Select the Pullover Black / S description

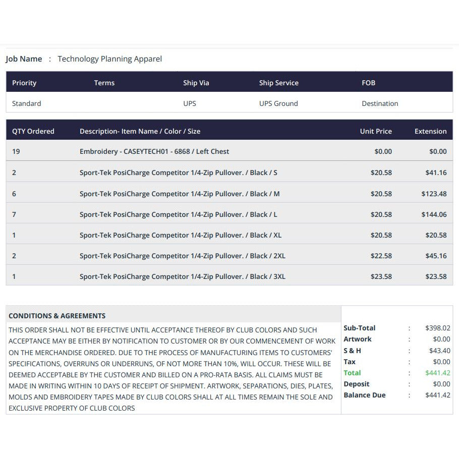(178, 173)
